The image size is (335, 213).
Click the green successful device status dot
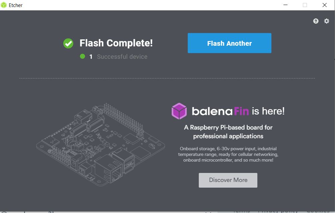(x=82, y=56)
